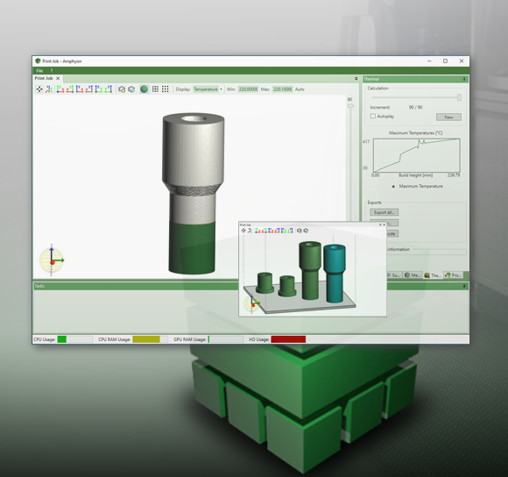
Task: Select the tall green part in floating window
Action: [310, 270]
